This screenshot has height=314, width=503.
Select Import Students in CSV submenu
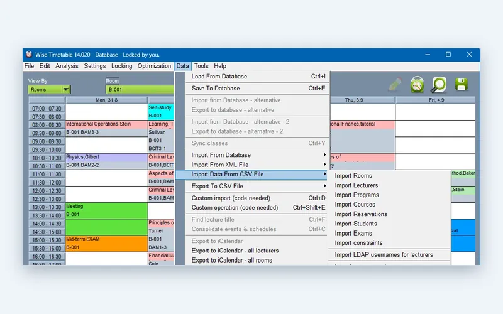pyautogui.click(x=390, y=224)
